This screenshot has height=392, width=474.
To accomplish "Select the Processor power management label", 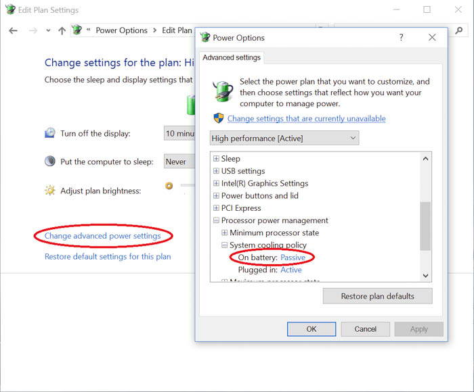I will [x=274, y=220].
